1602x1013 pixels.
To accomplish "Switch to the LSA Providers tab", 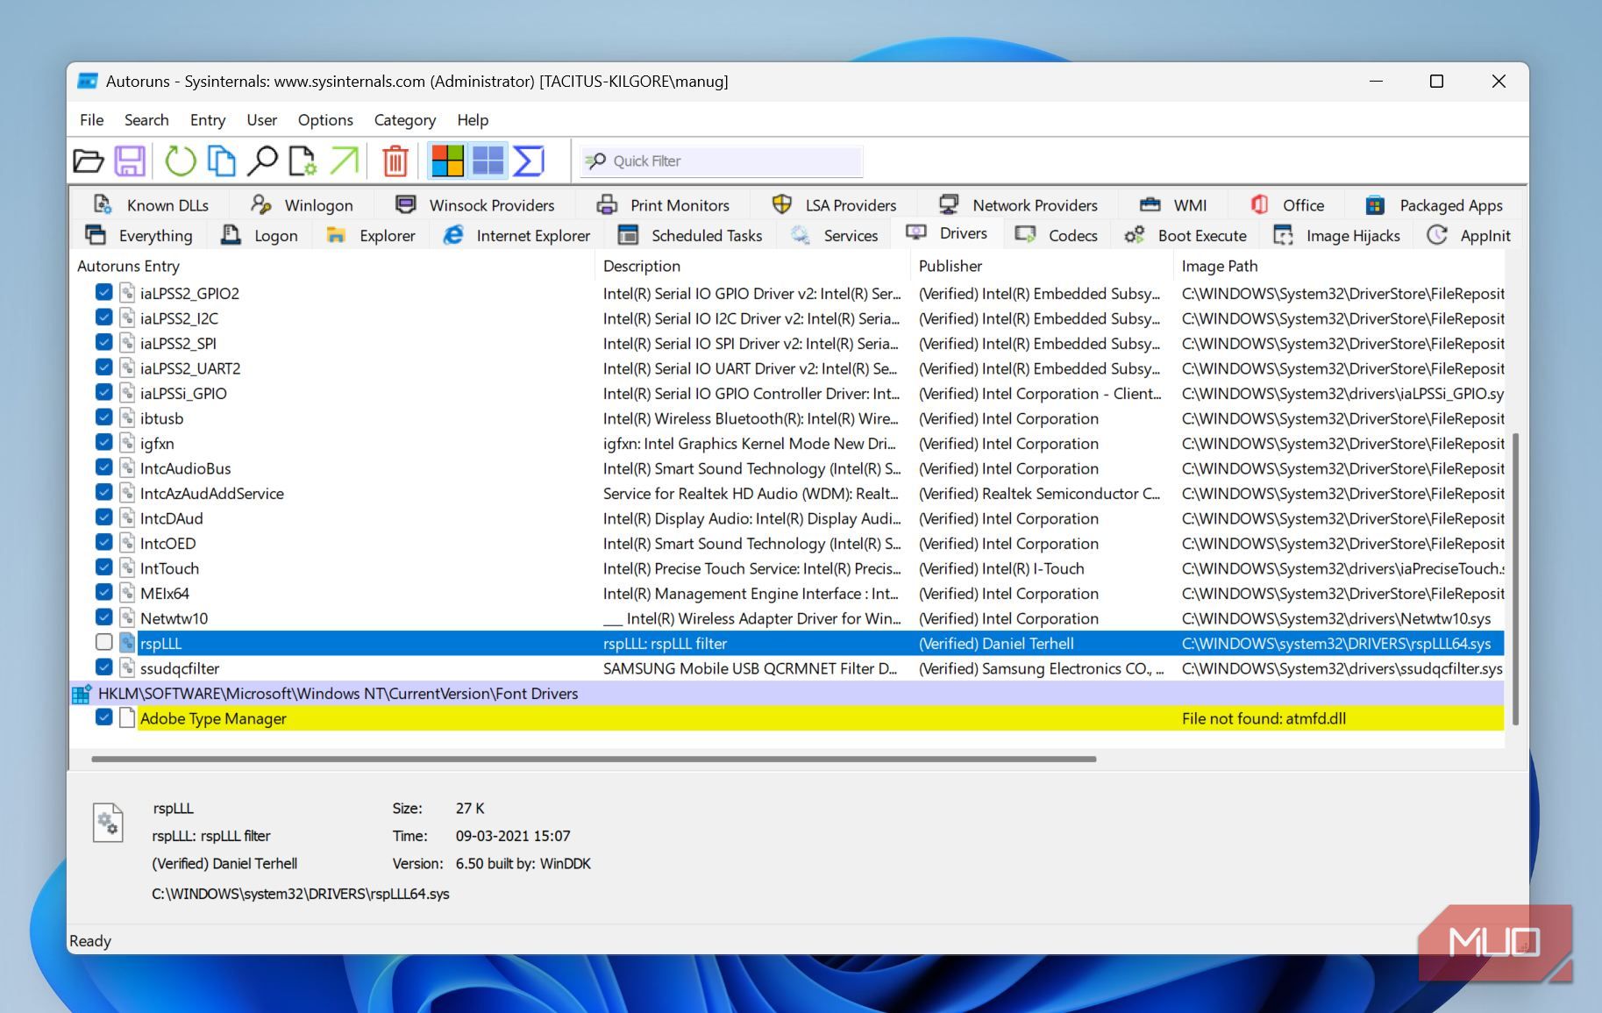I will pos(834,205).
